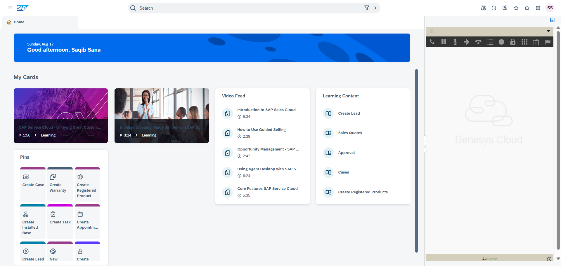Viewport: 561px width, 266px height.
Task: Click the flag icon in Genesys toolbar
Action: [x=548, y=42]
